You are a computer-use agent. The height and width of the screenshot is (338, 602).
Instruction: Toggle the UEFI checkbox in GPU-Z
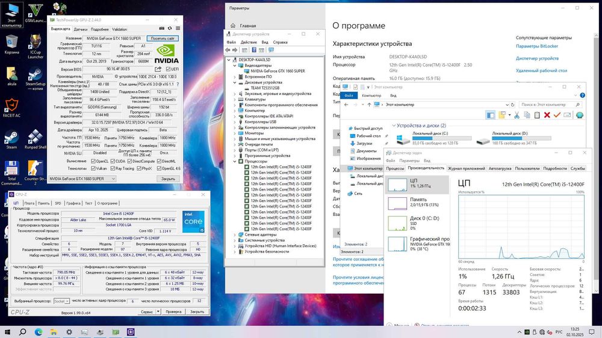(x=168, y=69)
